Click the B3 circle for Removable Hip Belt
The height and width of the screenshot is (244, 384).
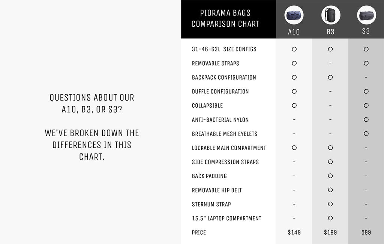coord(330,190)
